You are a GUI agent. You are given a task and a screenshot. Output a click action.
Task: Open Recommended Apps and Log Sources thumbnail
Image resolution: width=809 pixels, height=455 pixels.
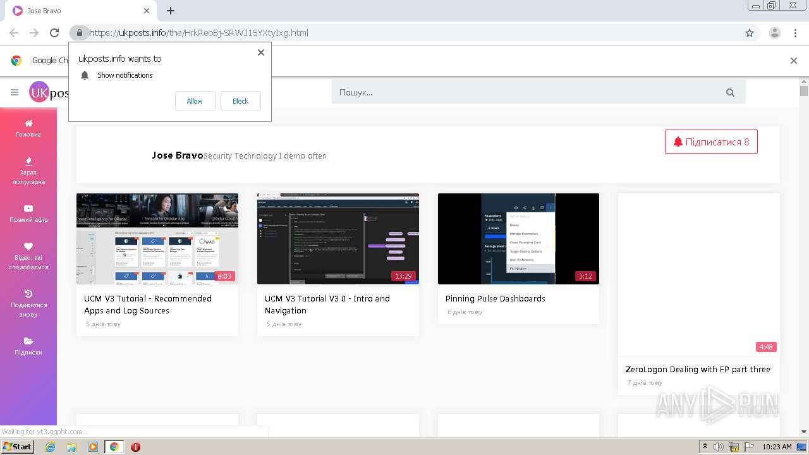[x=157, y=239]
